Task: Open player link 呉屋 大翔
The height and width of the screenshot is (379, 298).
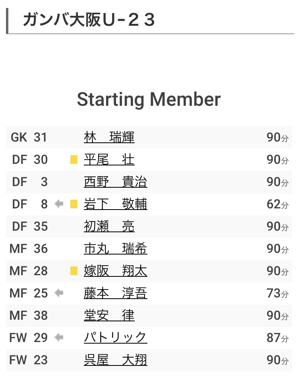Action: point(116,360)
